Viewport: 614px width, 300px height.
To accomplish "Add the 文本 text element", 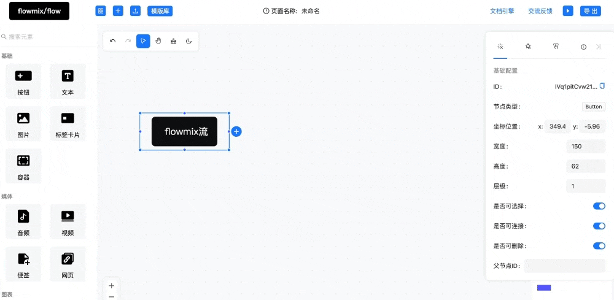I will tap(68, 82).
